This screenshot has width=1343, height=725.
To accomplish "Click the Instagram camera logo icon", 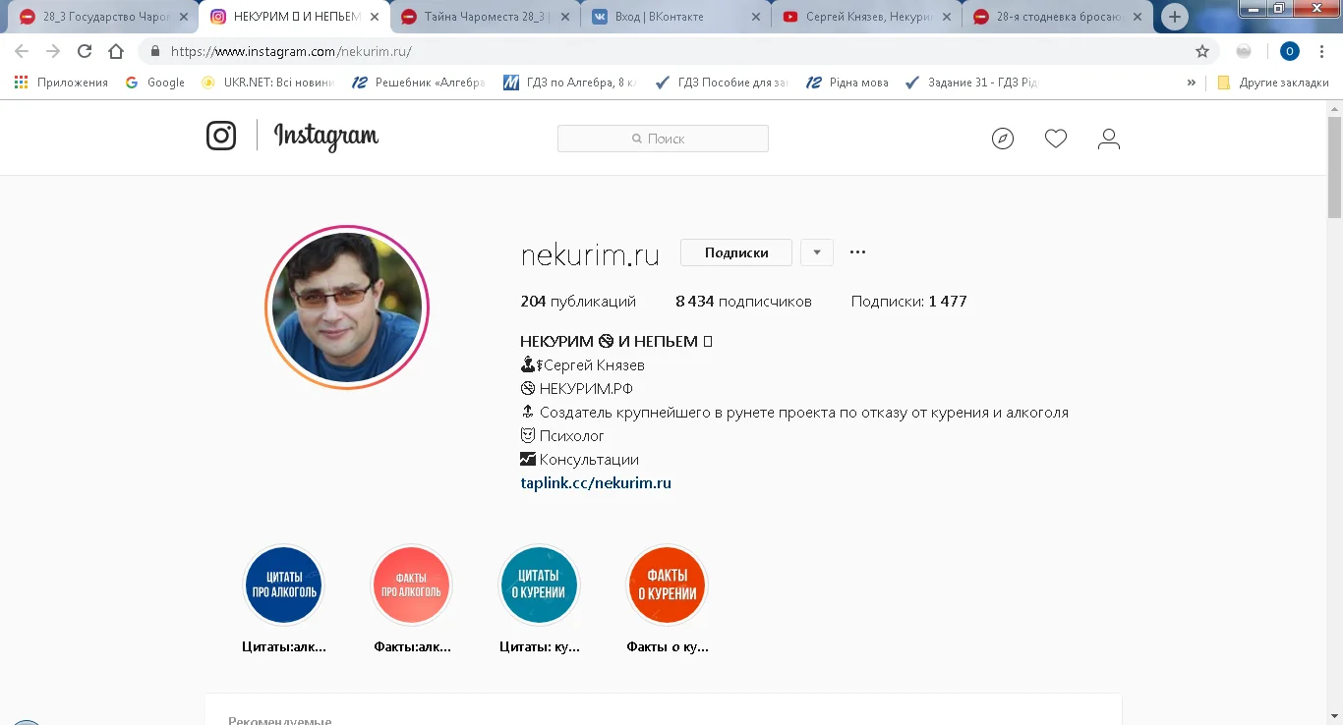I will (221, 136).
